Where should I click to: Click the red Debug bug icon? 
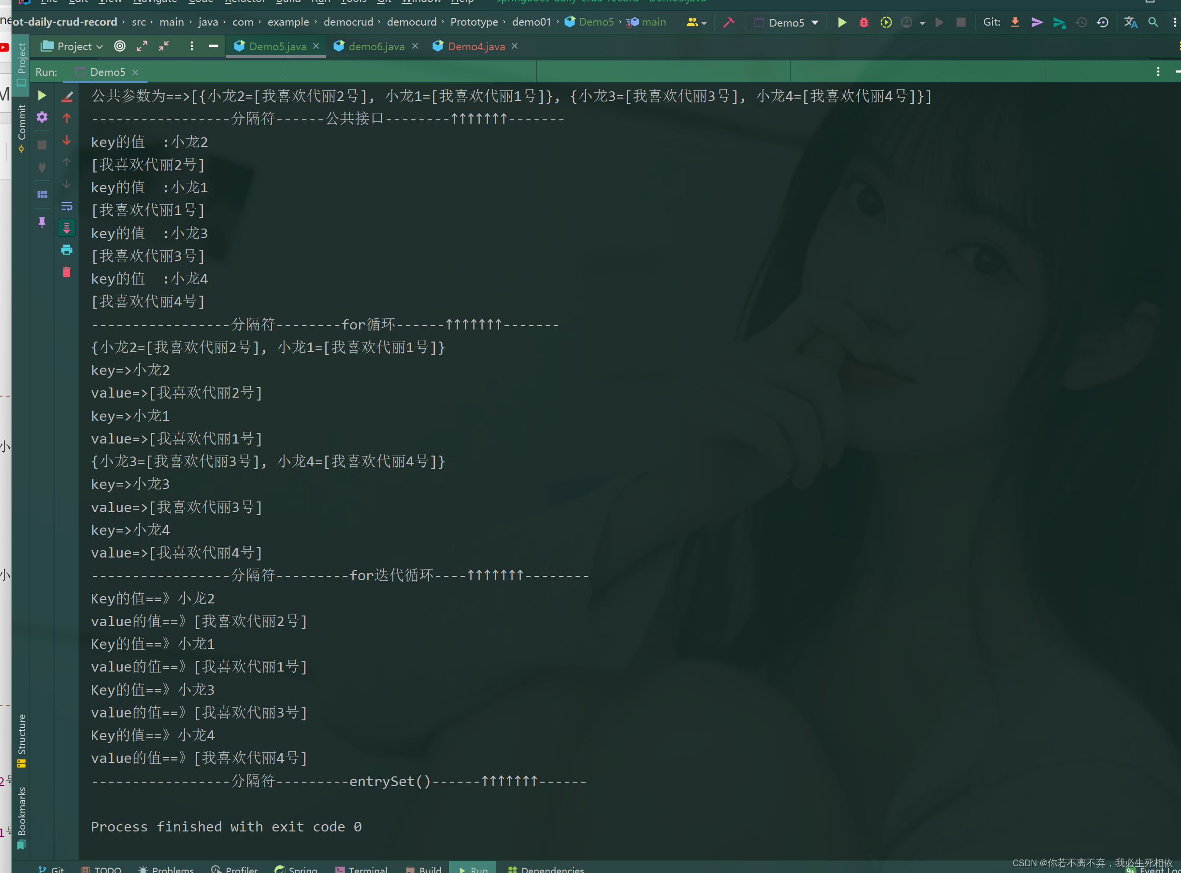[864, 23]
